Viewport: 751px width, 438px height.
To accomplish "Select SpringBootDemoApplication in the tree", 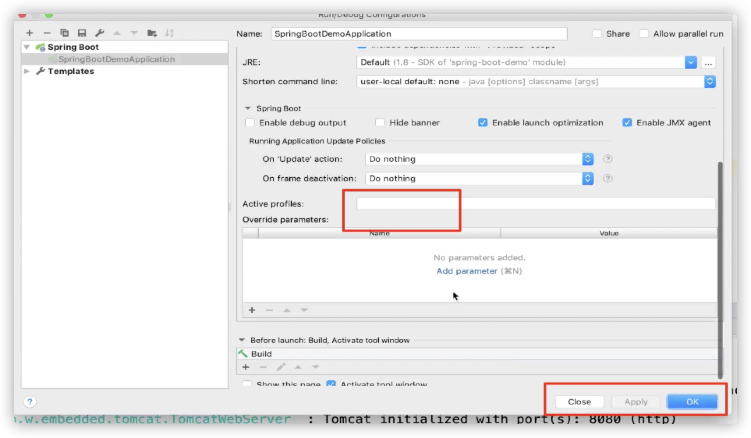I will [116, 59].
